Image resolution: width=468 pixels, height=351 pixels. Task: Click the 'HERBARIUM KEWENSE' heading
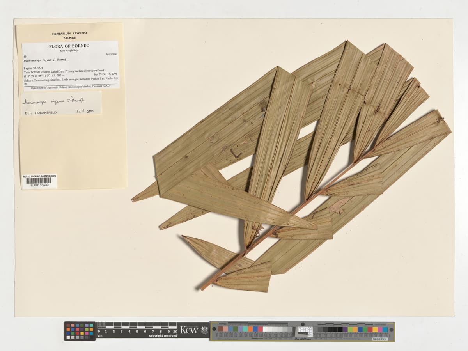(70, 34)
